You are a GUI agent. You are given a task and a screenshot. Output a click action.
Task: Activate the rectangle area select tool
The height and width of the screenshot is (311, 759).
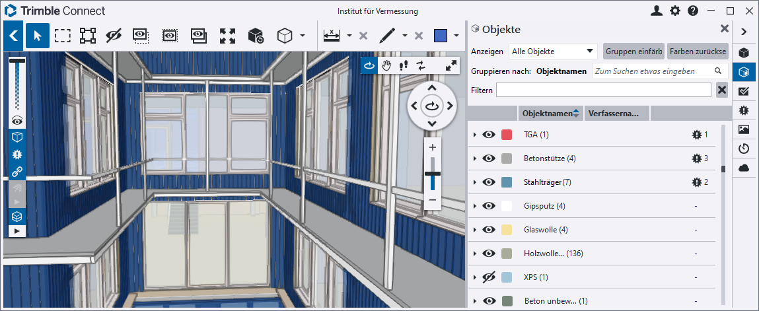tap(63, 36)
